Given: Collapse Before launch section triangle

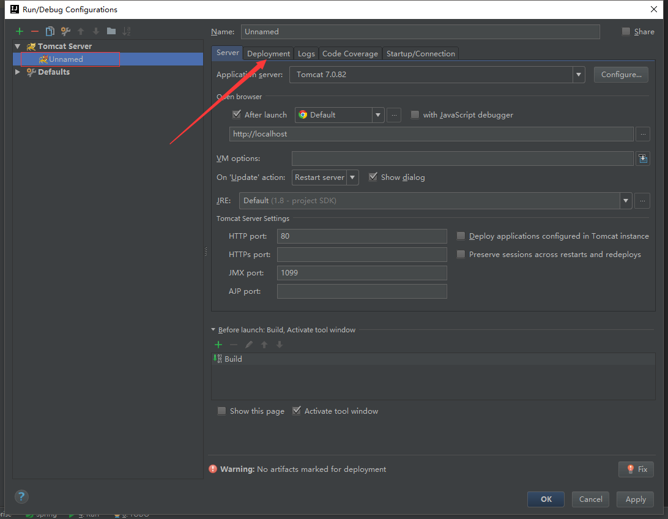Looking at the screenshot, I should (213, 330).
